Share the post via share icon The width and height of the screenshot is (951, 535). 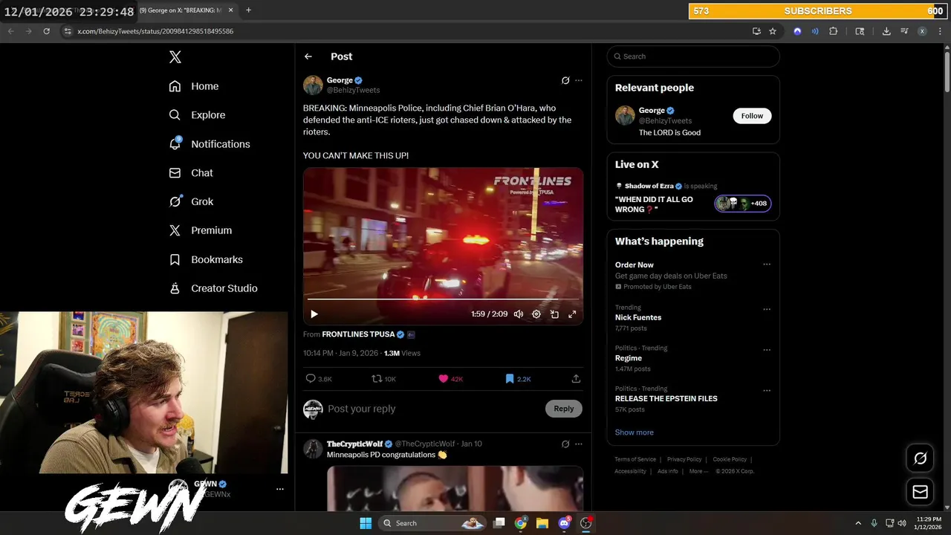click(576, 379)
